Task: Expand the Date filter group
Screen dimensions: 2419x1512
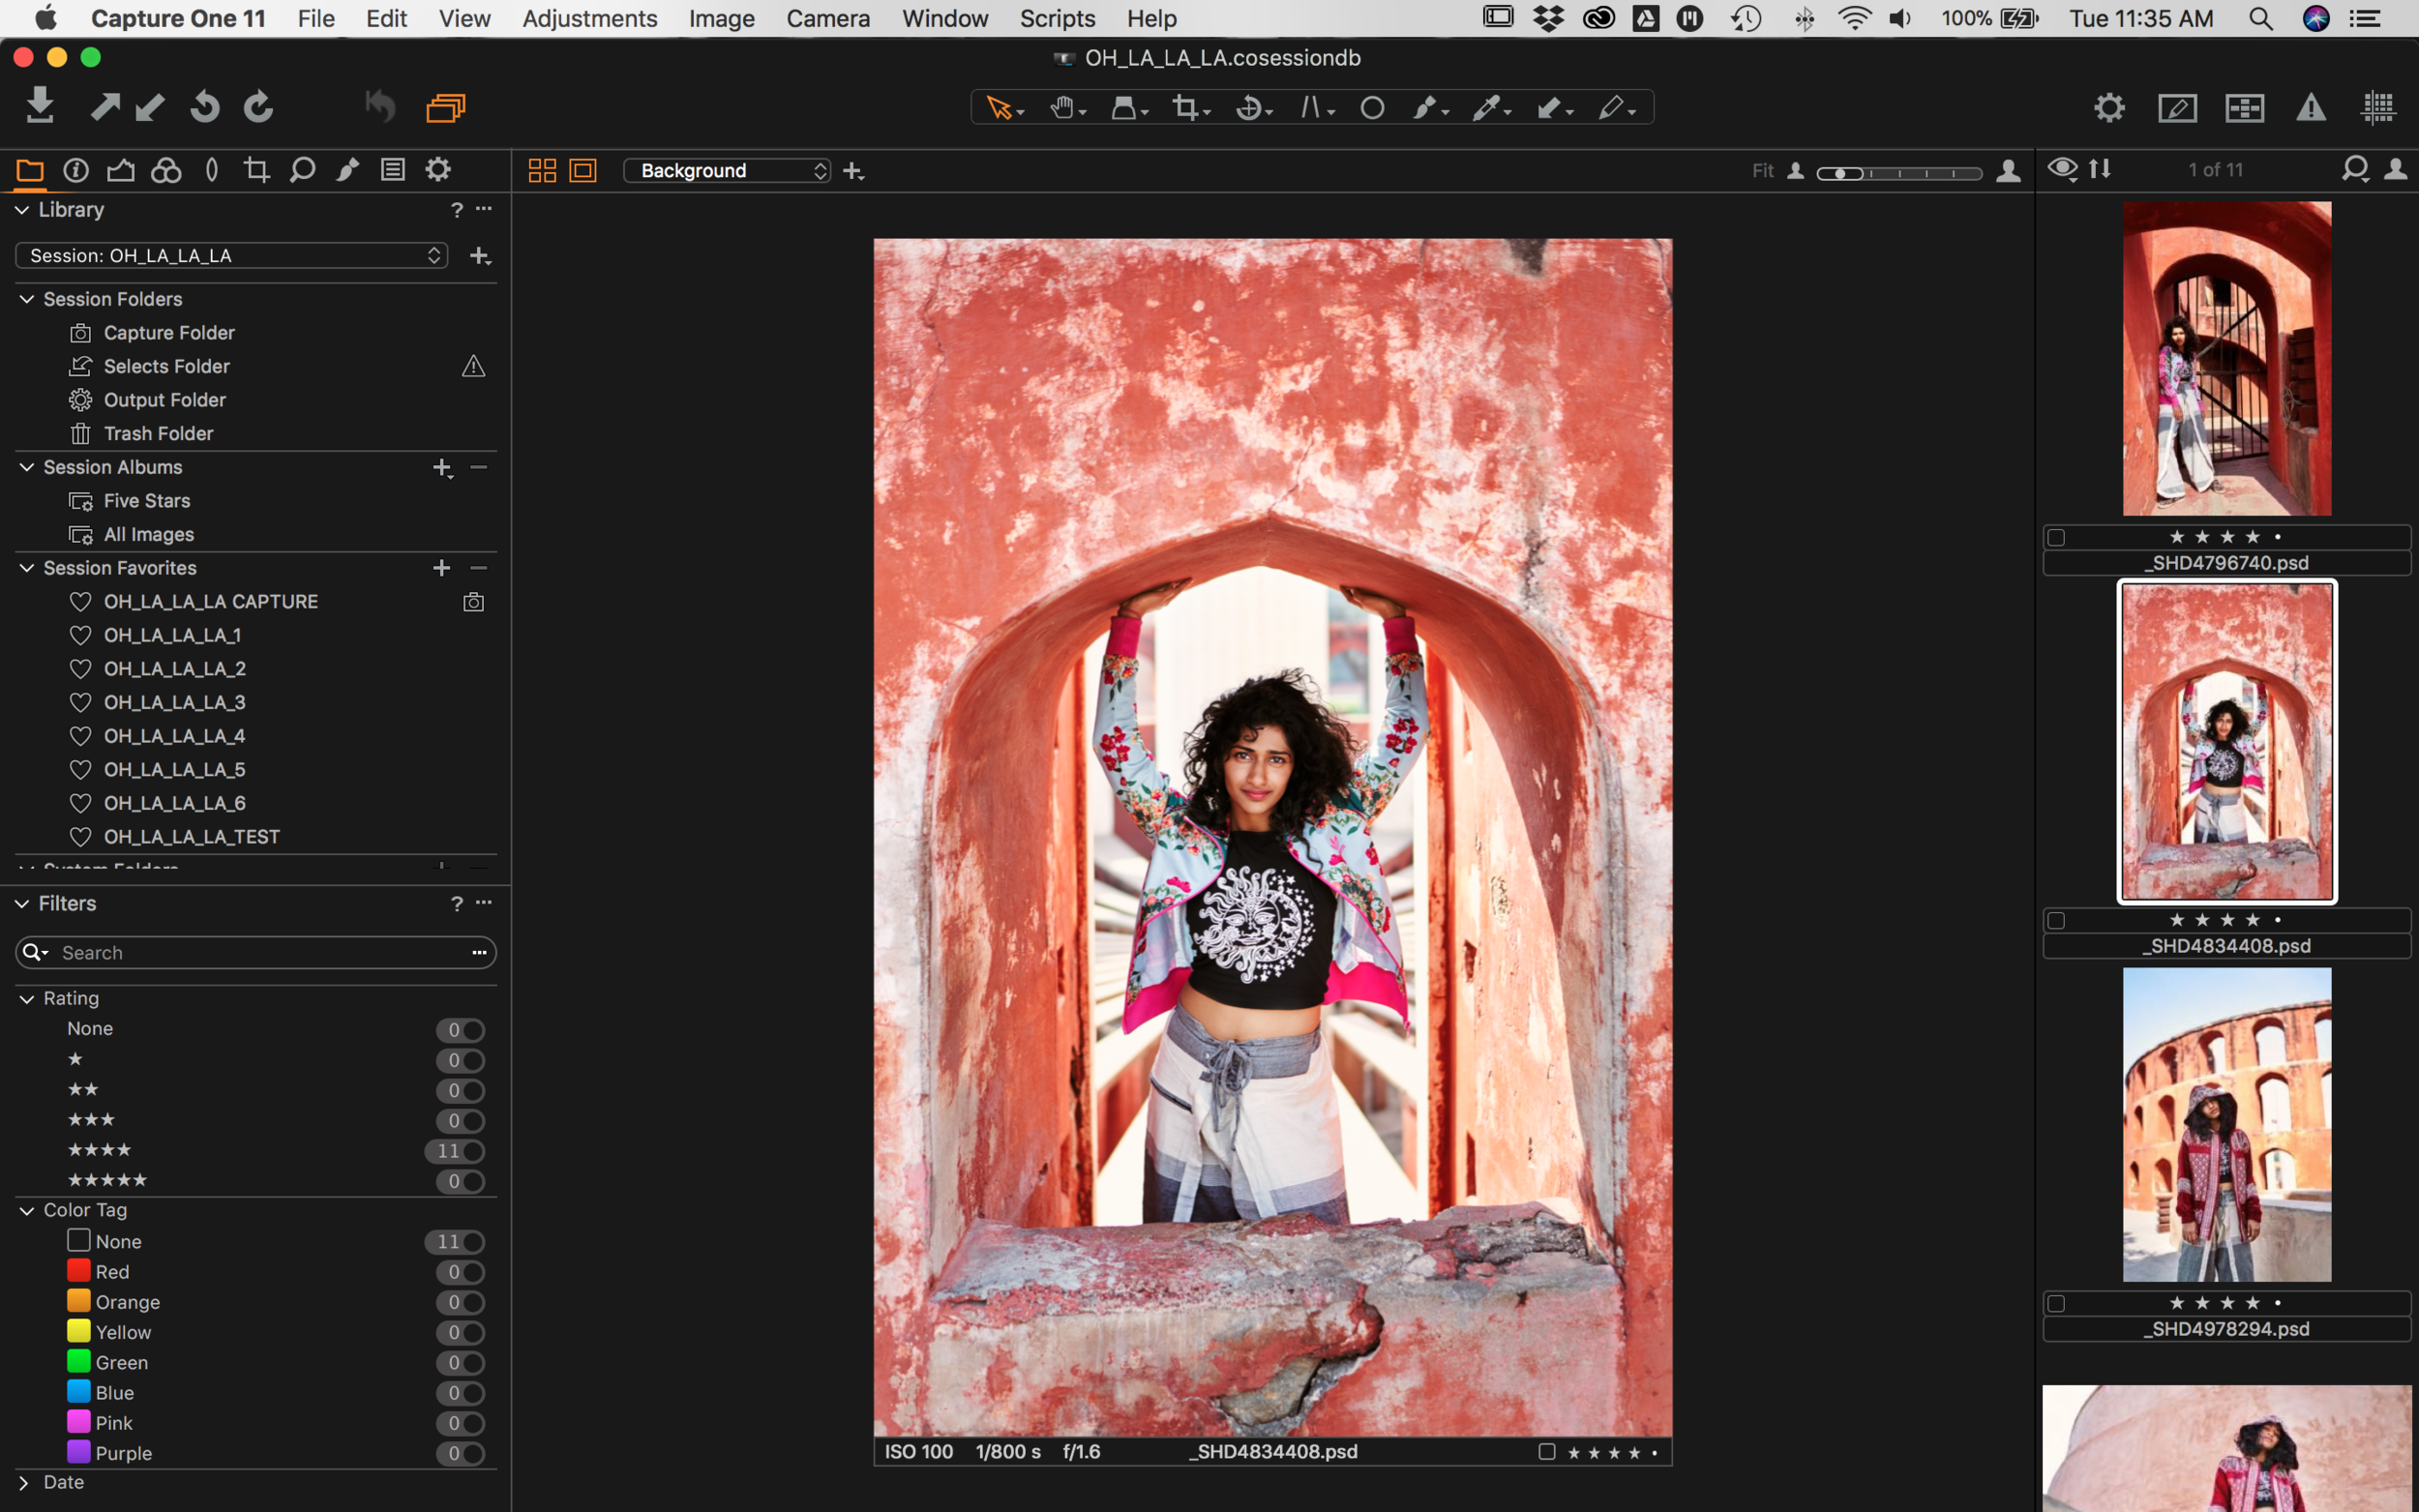Action: point(24,1483)
